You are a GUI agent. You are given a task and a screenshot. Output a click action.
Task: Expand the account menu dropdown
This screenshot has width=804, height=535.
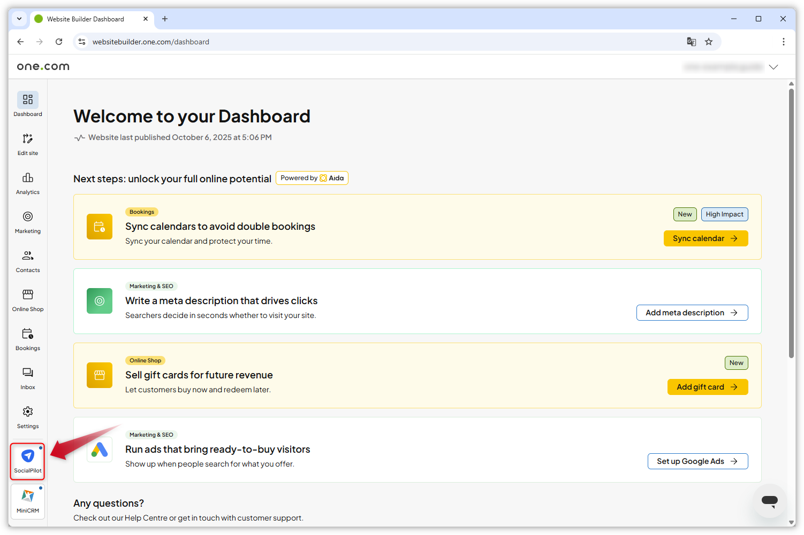tap(773, 67)
